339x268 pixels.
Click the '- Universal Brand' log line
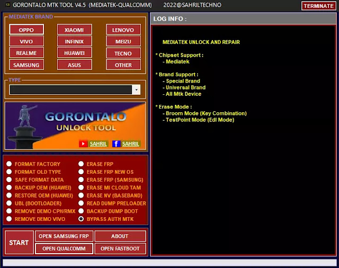[184, 87]
